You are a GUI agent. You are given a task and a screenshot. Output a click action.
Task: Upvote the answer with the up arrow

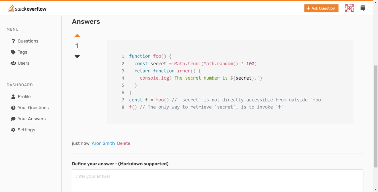pos(77,35)
